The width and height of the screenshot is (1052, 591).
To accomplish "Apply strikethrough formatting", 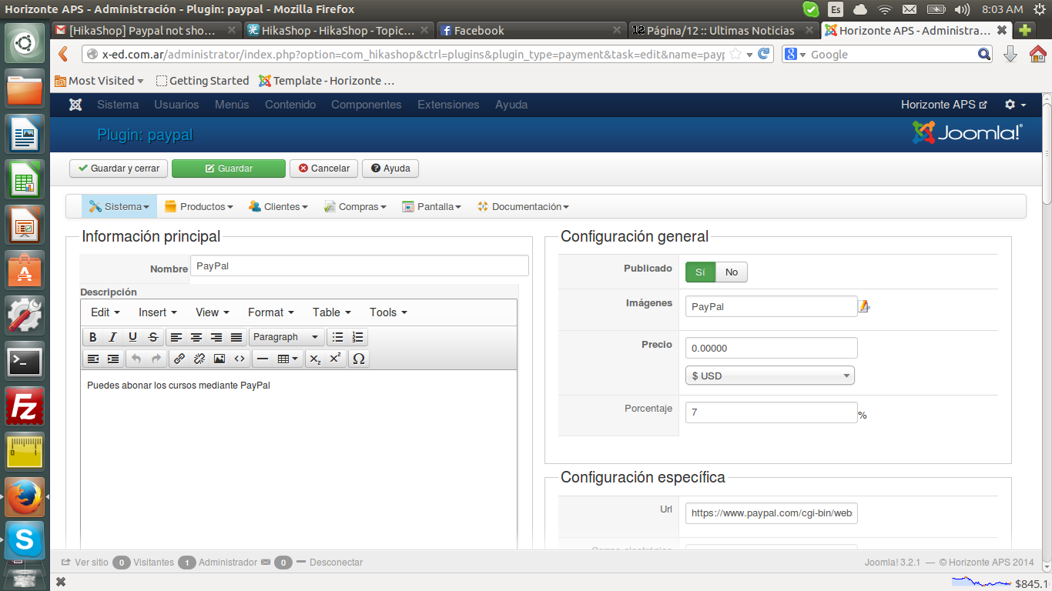I will 153,337.
